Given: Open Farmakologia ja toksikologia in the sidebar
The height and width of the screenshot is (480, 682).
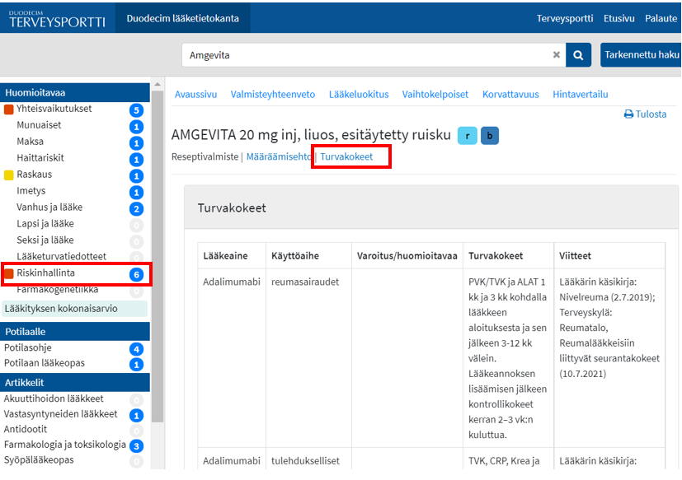Looking at the screenshot, I should point(65,445).
